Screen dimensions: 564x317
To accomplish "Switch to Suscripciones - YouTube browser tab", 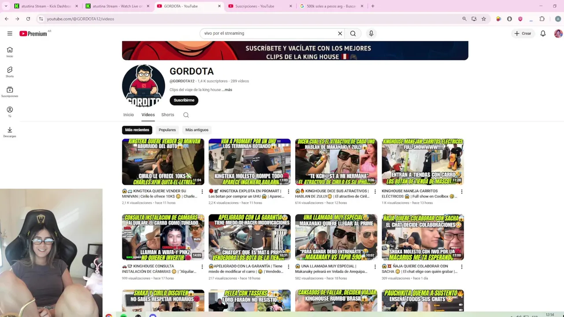I will pyautogui.click(x=260, y=6).
